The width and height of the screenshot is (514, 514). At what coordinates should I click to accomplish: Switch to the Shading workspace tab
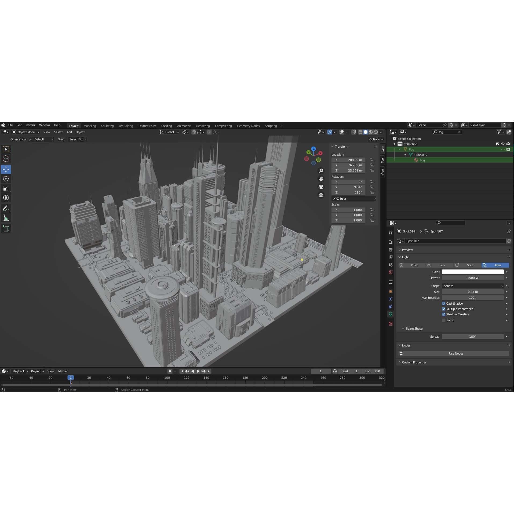click(166, 126)
